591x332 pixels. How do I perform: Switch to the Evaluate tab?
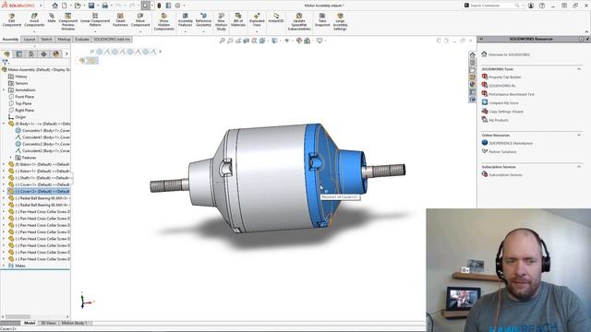pos(82,39)
